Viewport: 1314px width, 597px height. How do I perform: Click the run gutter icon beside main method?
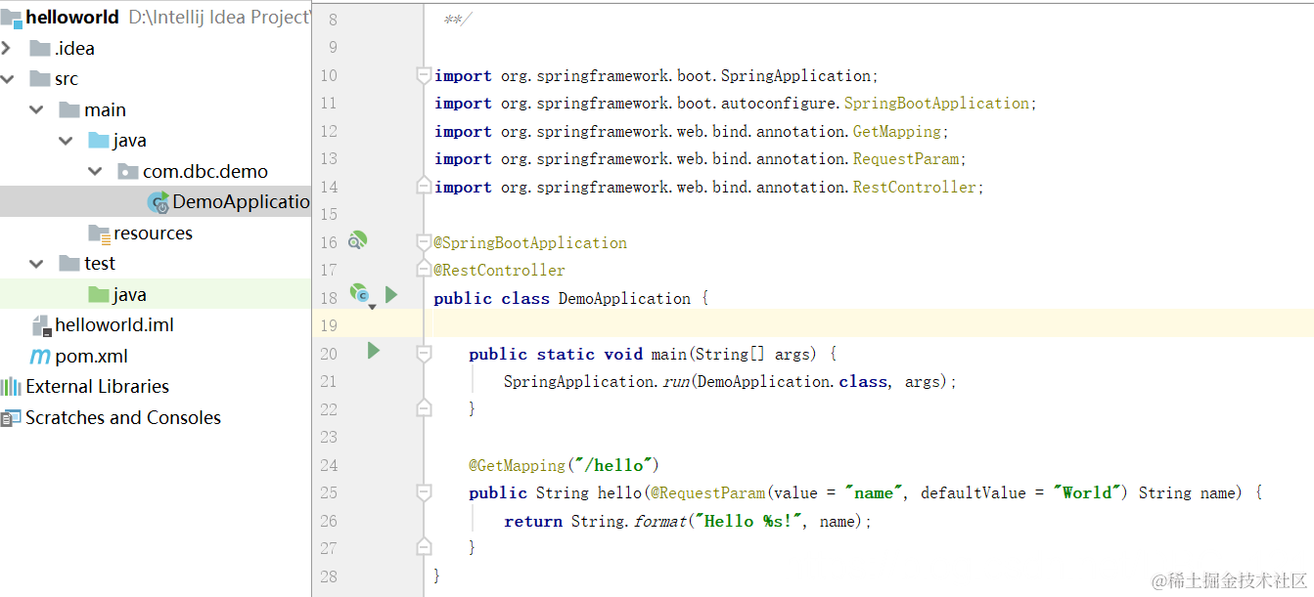point(373,350)
